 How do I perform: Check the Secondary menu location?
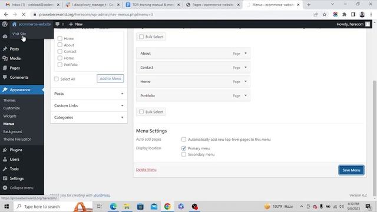pyautogui.click(x=184, y=154)
